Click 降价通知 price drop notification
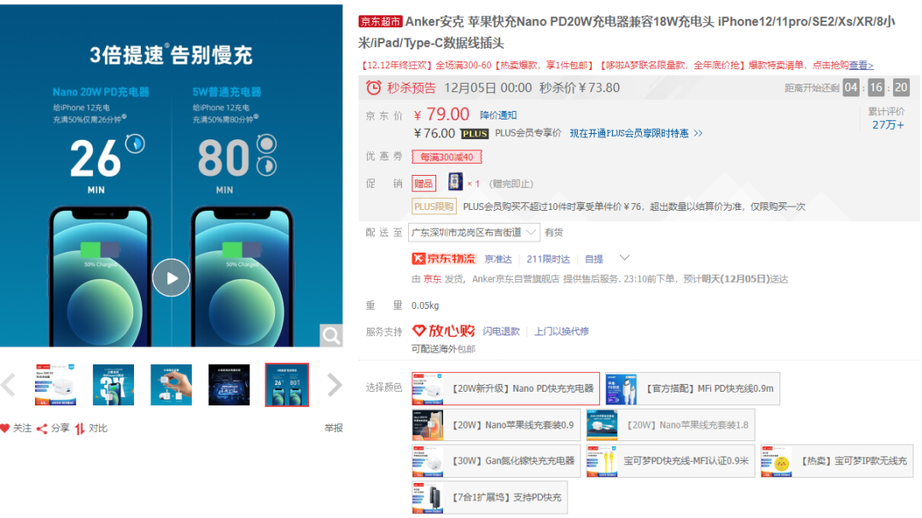Image resolution: width=922 pixels, height=518 pixels. (498, 114)
